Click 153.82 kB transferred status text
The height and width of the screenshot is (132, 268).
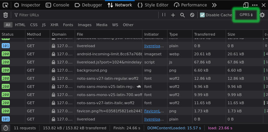point(74,128)
